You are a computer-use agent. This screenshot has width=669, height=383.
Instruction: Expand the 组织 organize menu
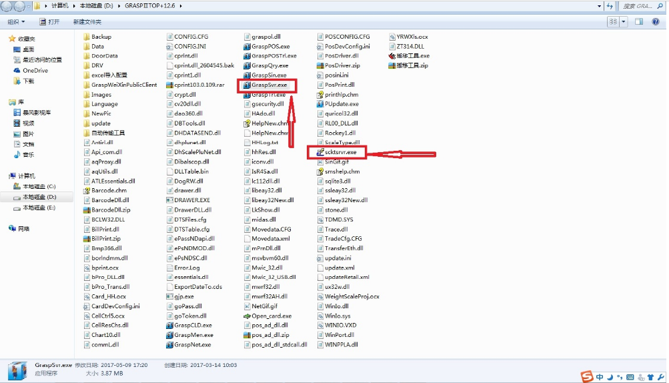click(16, 22)
